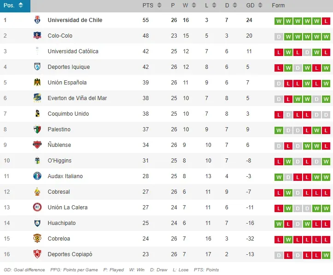Click the Deportes Copiapó crest icon
333x275 pixels.
pyautogui.click(x=37, y=254)
